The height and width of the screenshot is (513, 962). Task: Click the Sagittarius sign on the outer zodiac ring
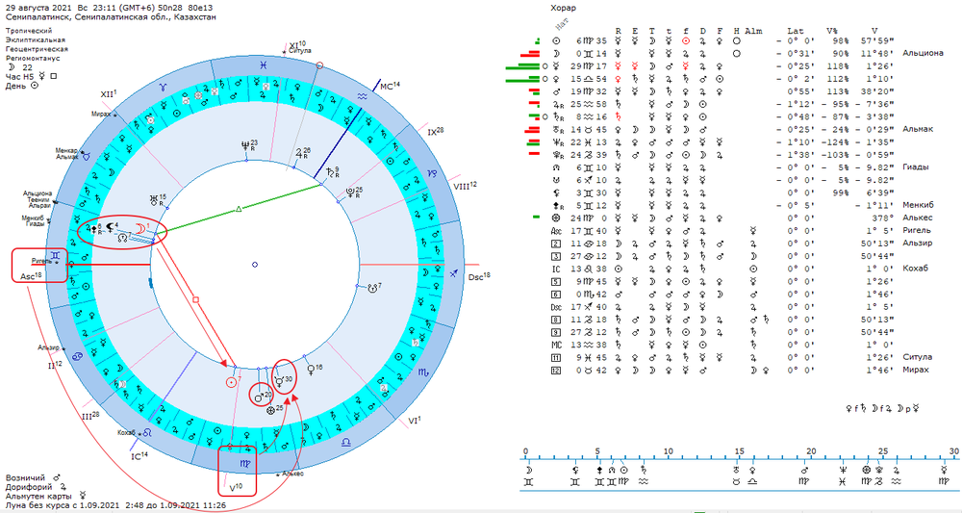[455, 274]
